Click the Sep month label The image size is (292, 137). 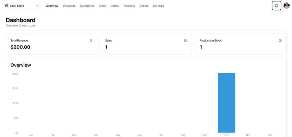205,135
